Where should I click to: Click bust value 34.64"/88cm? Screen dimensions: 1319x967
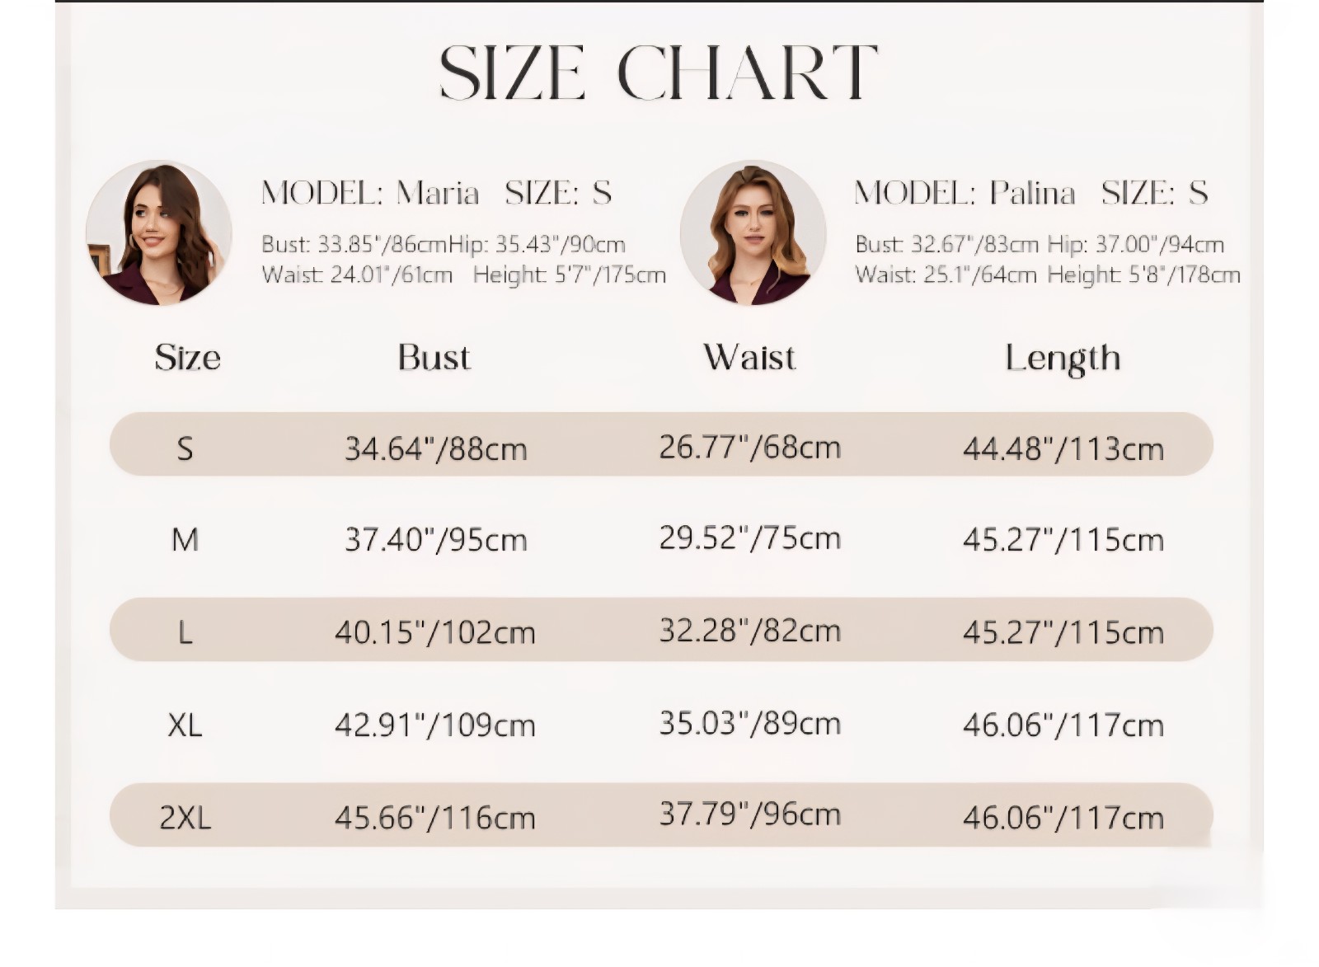[x=435, y=448]
